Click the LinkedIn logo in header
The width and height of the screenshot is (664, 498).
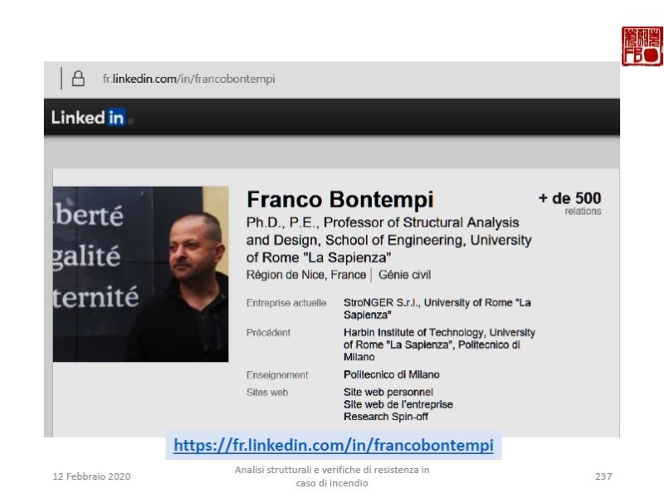click(x=88, y=119)
